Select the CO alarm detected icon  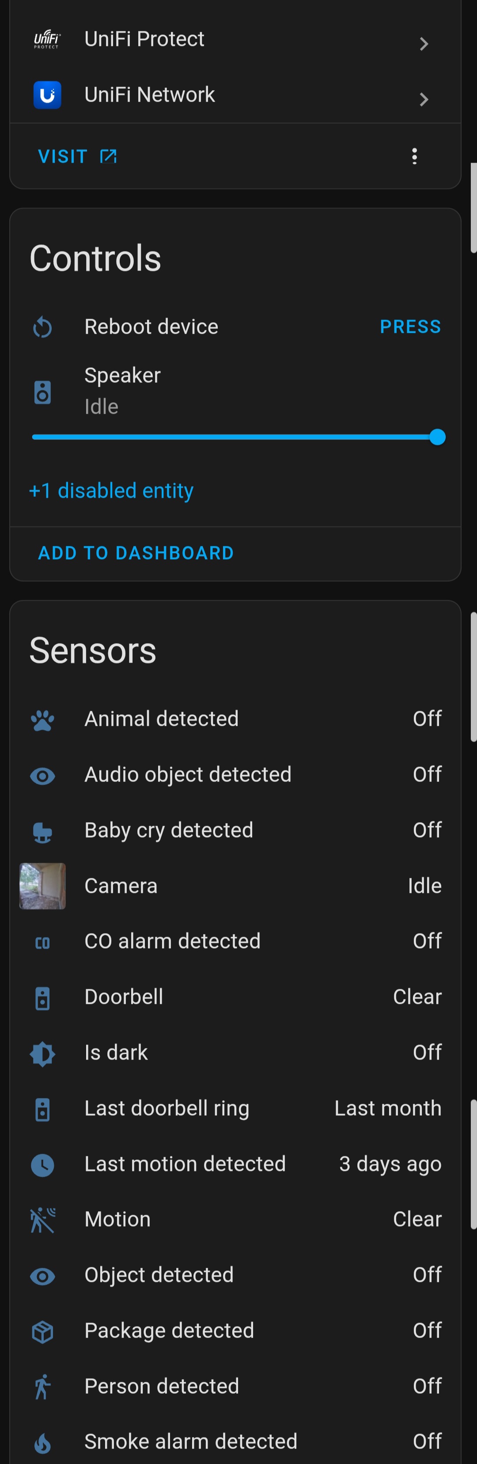42,942
